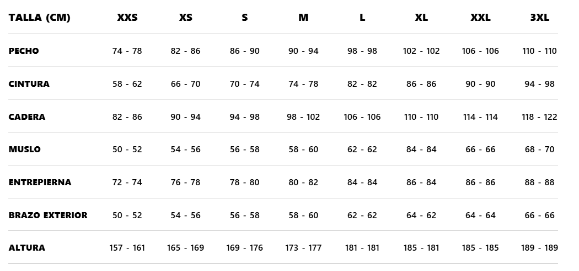Viewport: 579px width, 271px height.
Task: Select the XS column header
Action: [186, 18]
